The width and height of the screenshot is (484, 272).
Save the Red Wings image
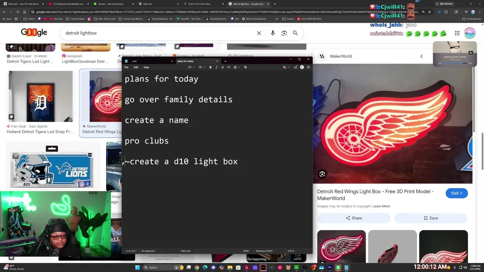(431, 218)
